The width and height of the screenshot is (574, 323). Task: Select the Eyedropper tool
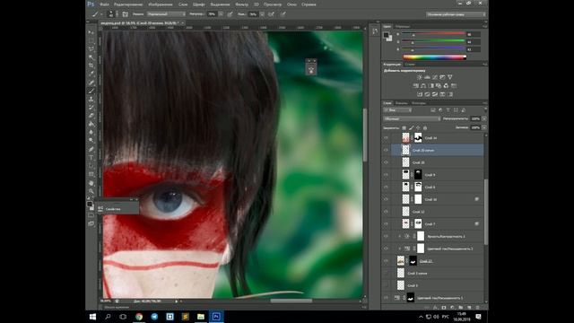point(91,74)
